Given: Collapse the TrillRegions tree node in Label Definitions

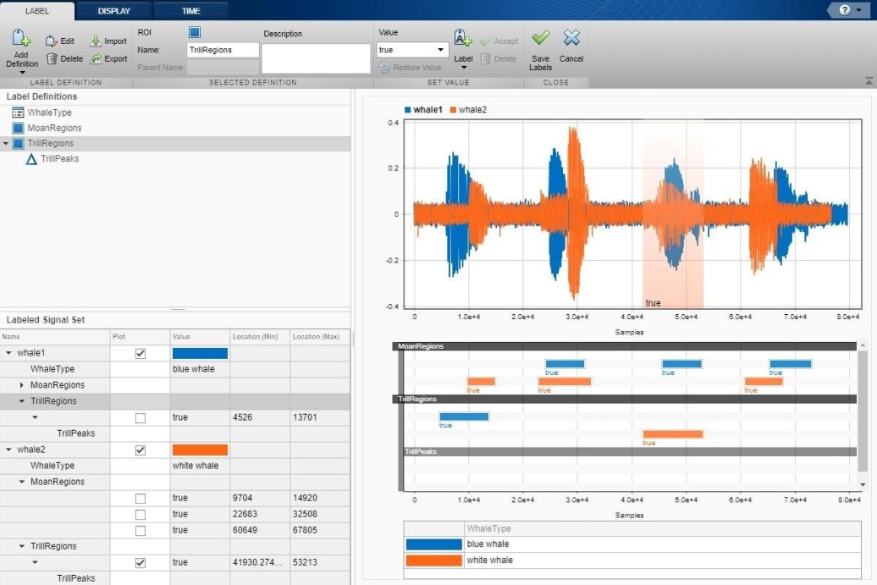Looking at the screenshot, I should [x=7, y=144].
